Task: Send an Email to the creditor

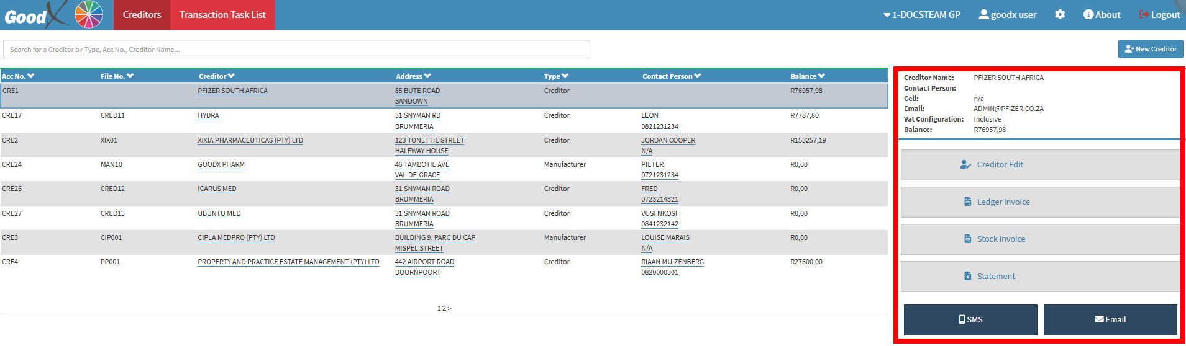Action: point(1110,319)
